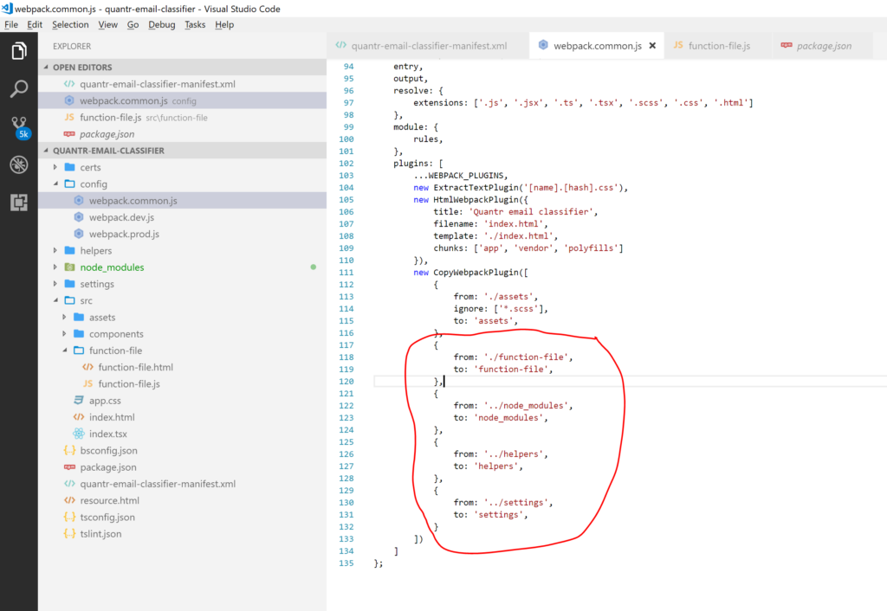Expand the settings folder
The height and width of the screenshot is (611, 887).
(55, 283)
